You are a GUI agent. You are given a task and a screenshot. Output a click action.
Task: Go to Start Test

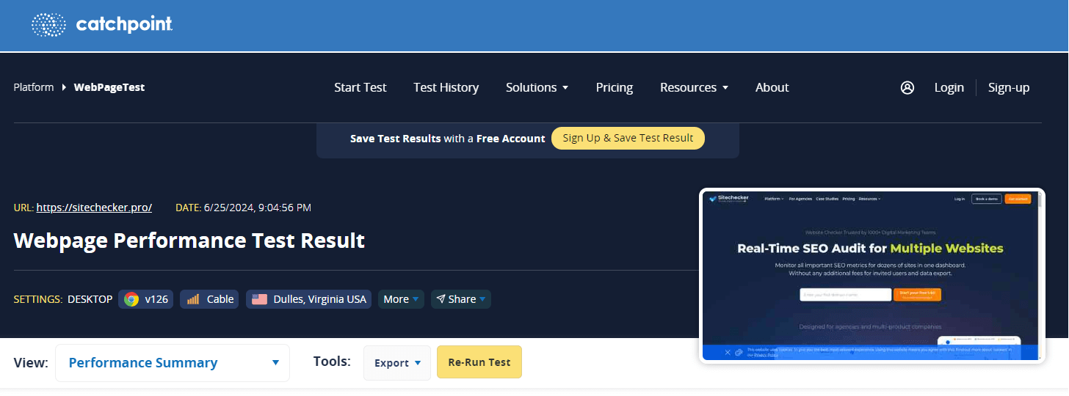pos(360,87)
